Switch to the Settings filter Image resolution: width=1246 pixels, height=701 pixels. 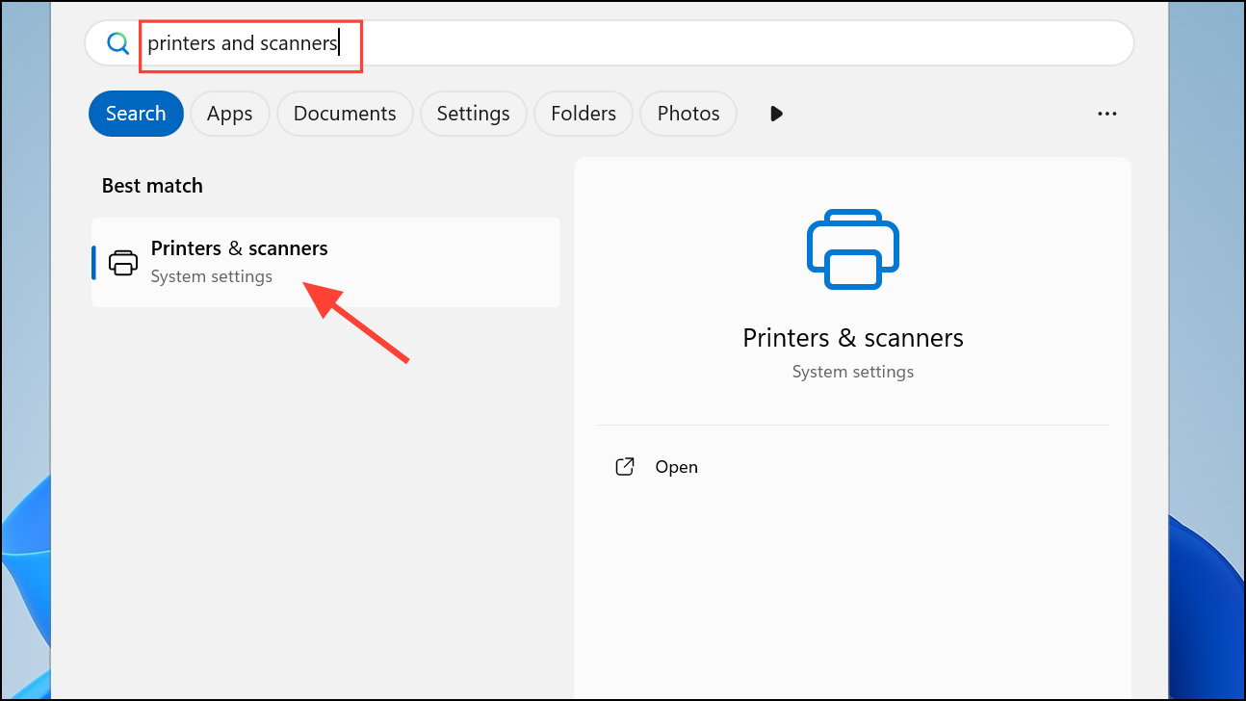click(473, 114)
